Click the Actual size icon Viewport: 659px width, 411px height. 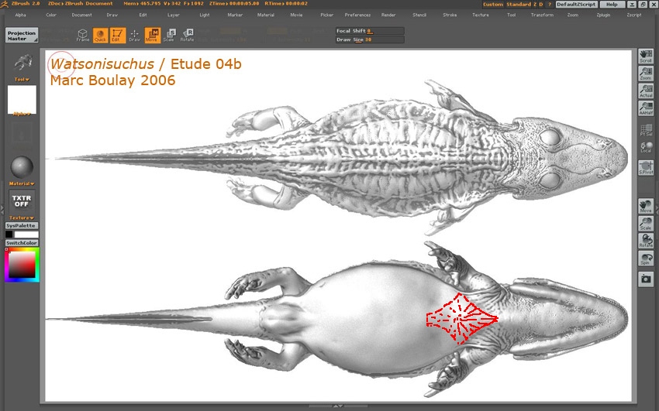coord(646,91)
